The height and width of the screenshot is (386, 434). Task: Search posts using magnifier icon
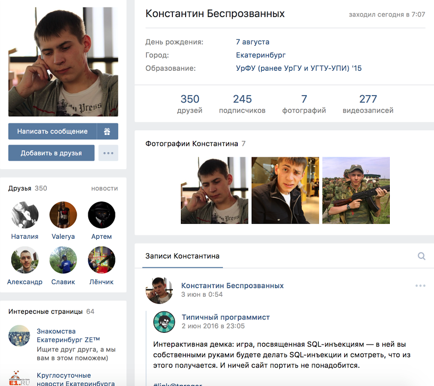[421, 256]
